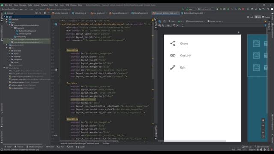The image size is (274, 154).
Task: Click the design surface layers icon
Action: [160, 21]
